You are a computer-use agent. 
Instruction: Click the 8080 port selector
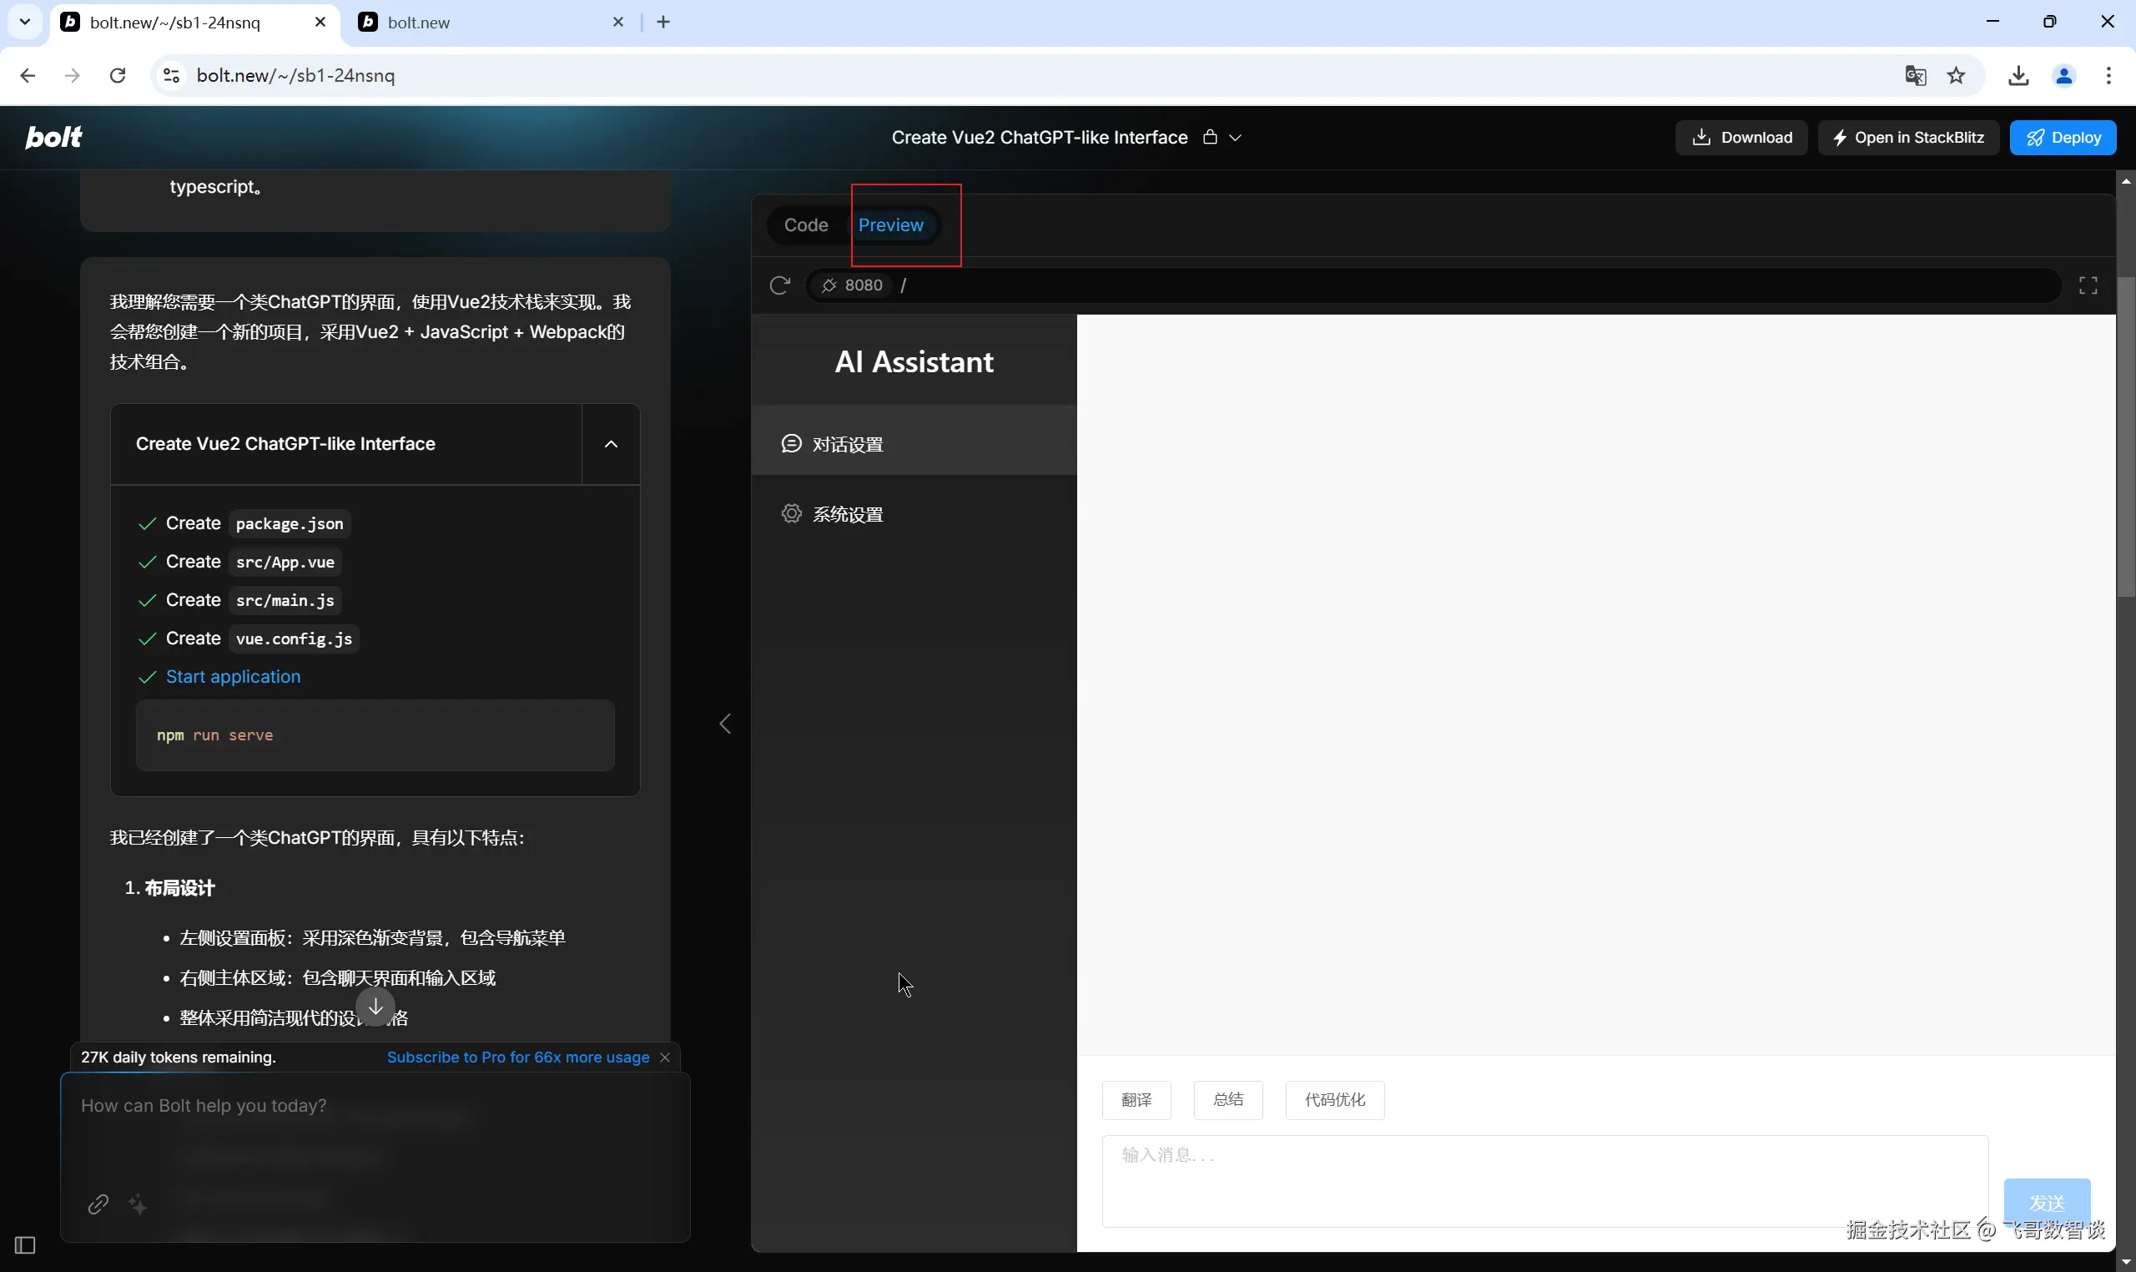[x=854, y=285]
